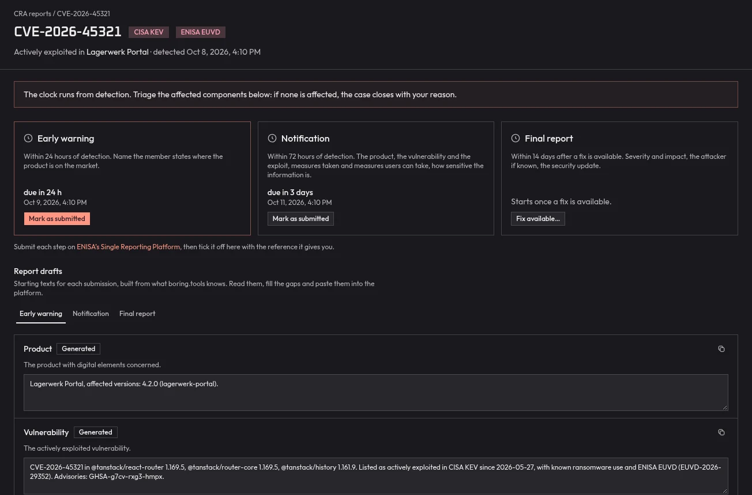Click the Generated badge next to Vulnerability

click(x=96, y=432)
